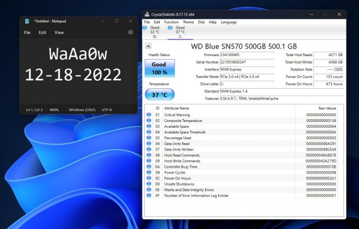Image resolution: width=359 pixels, height=229 pixels.
Task: Click the Standard field NVM Express 1.4
Action: 282,91
